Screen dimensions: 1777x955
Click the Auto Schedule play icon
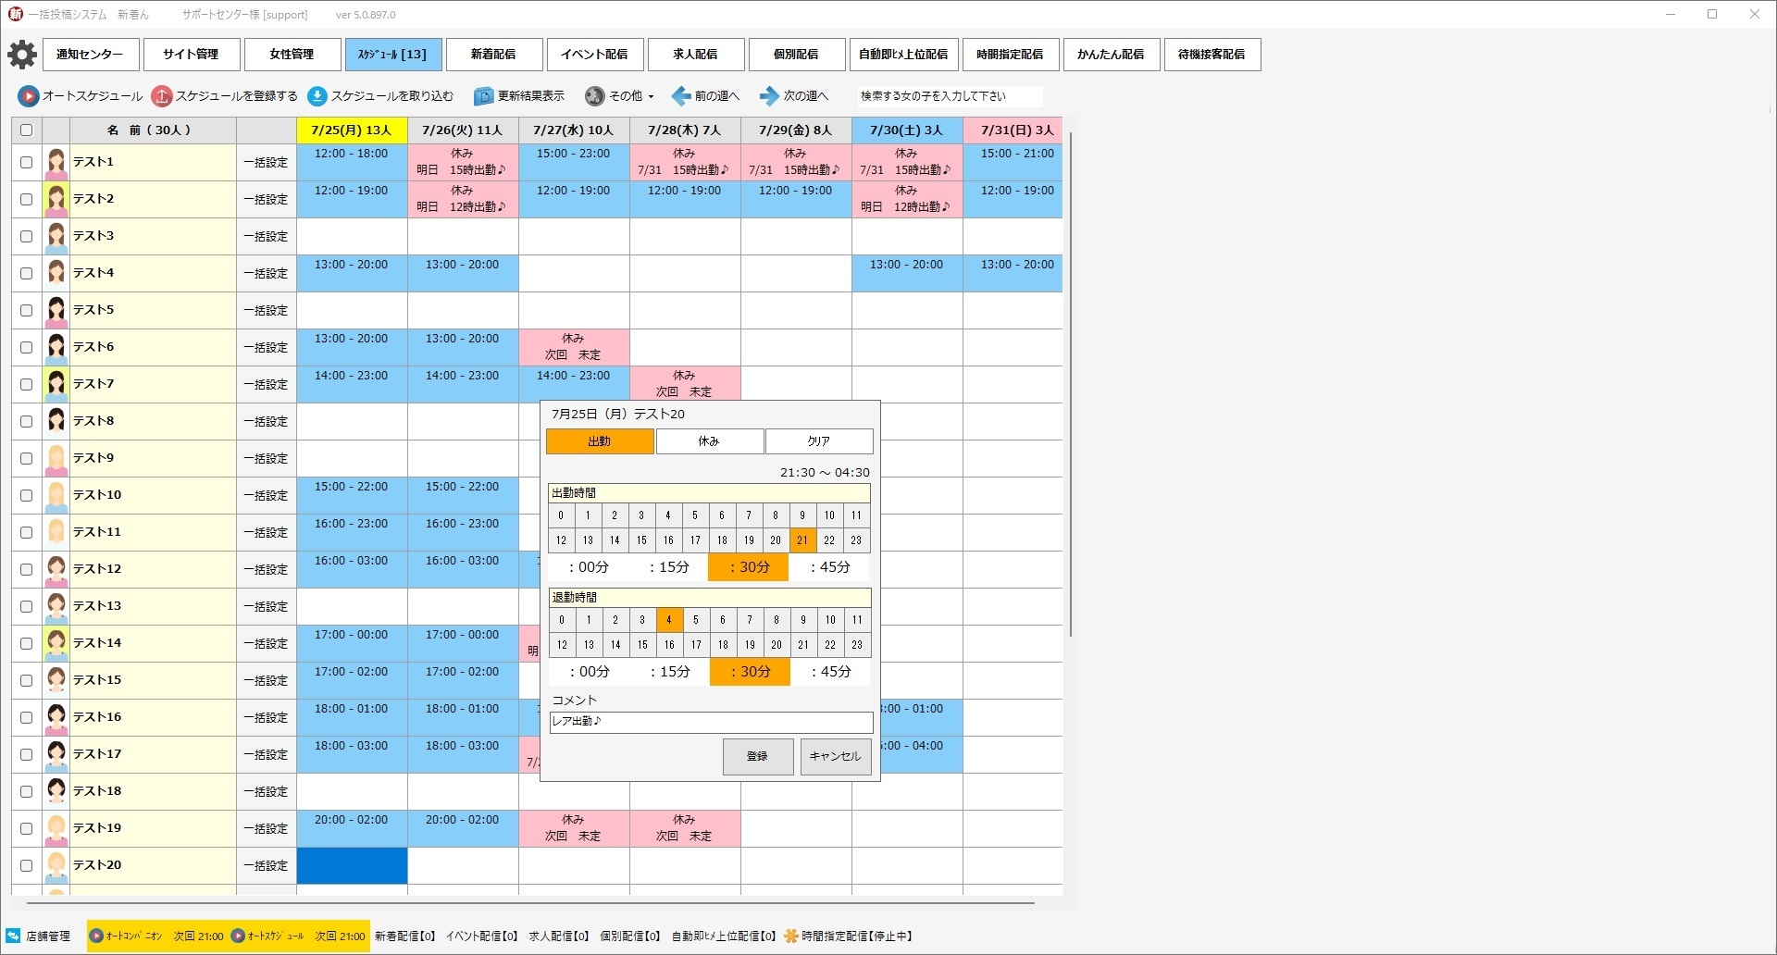[x=28, y=96]
